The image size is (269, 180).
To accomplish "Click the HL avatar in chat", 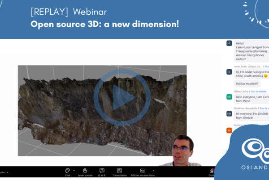I will [x=229, y=43].
